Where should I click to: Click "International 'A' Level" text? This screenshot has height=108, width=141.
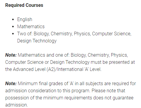79,69
